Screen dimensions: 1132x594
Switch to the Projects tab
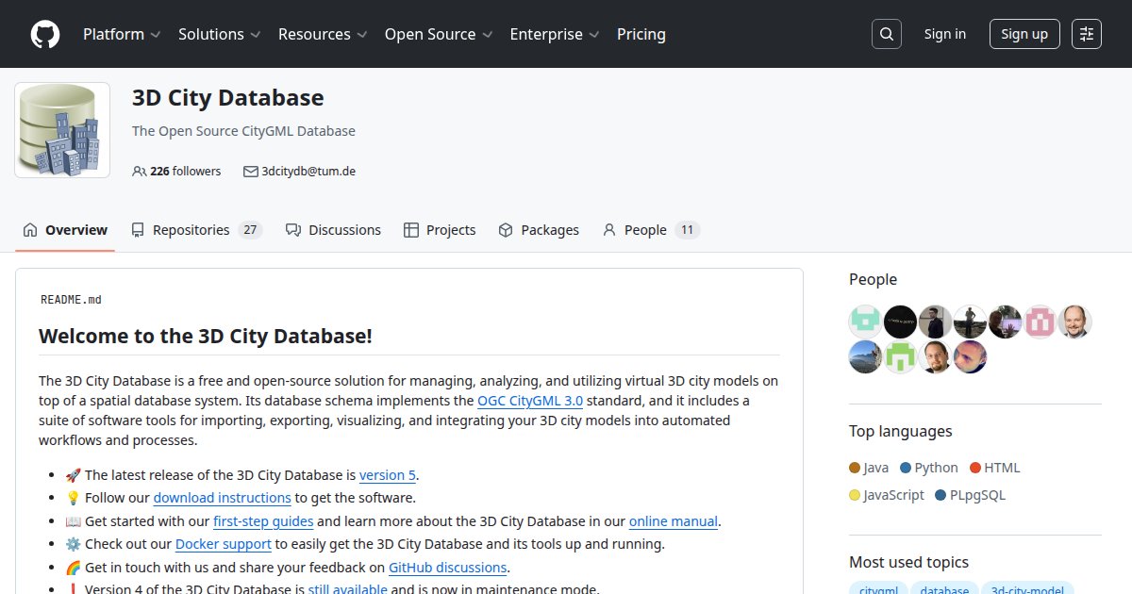coord(440,230)
